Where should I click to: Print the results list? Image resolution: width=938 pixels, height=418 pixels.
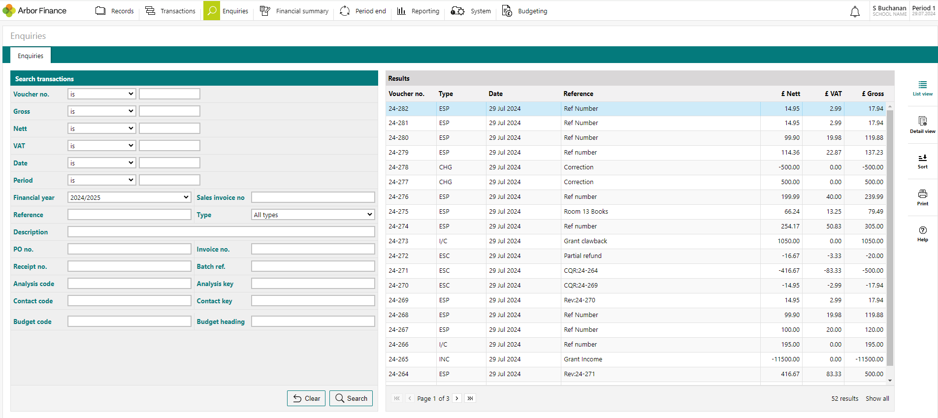pos(922,197)
